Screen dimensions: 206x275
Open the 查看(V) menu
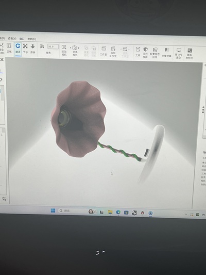12,38
